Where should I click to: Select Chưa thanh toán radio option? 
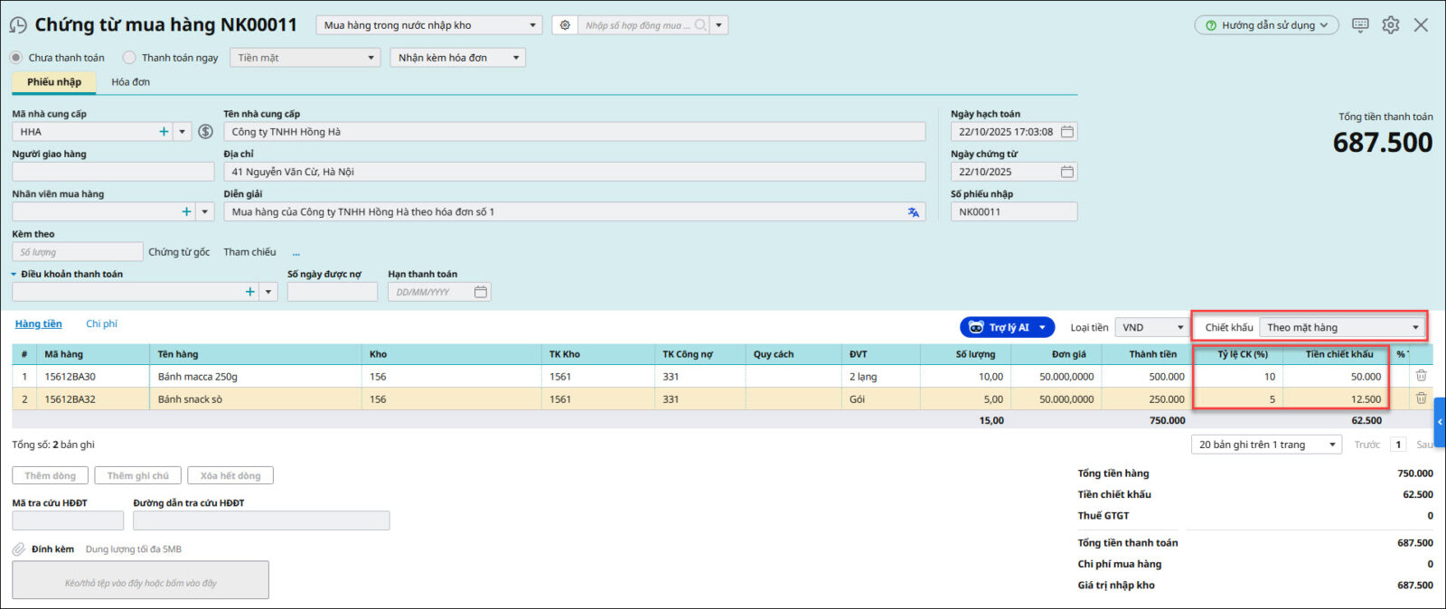pyautogui.click(x=16, y=58)
